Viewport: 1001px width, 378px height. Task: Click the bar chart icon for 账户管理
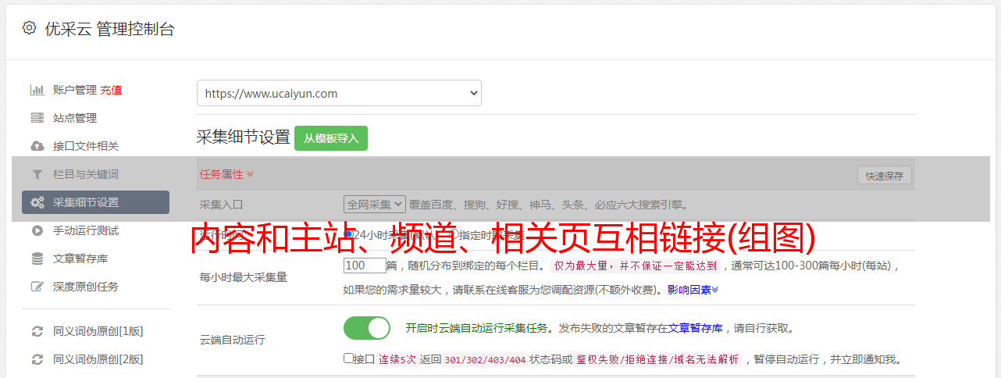(x=37, y=90)
